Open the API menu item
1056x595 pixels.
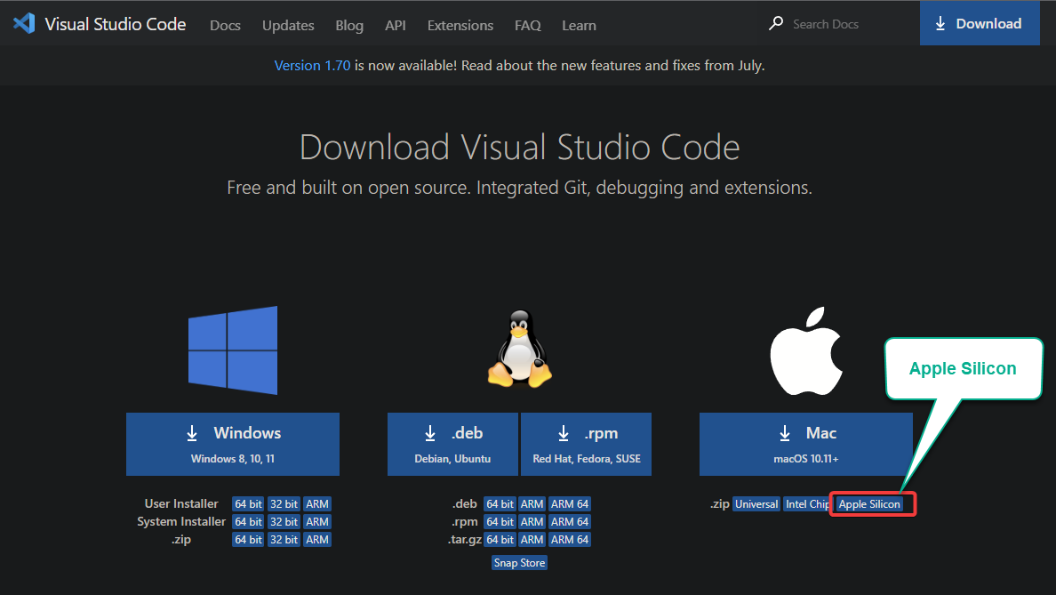(x=396, y=26)
